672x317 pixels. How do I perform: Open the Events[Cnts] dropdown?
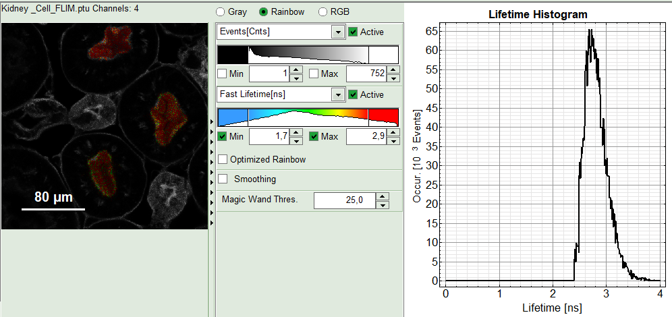pos(337,32)
